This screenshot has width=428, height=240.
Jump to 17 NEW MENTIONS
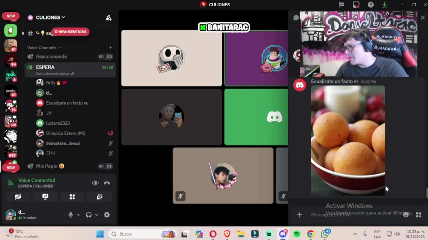click(x=70, y=32)
